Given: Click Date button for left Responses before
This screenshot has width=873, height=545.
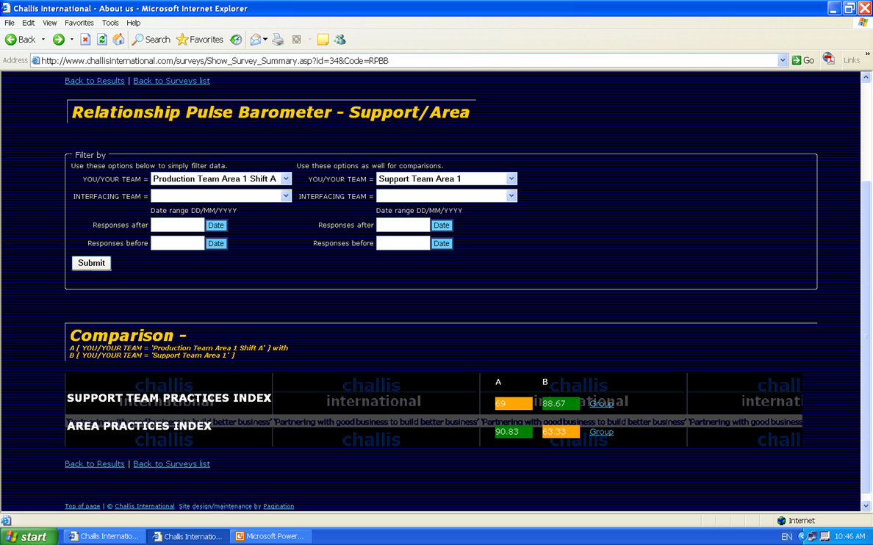Looking at the screenshot, I should click(216, 243).
